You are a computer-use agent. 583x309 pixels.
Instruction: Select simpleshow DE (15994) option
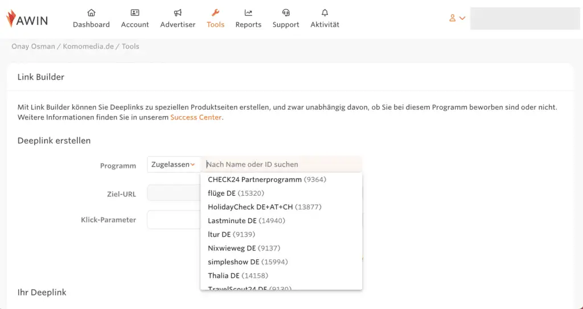tap(281, 262)
